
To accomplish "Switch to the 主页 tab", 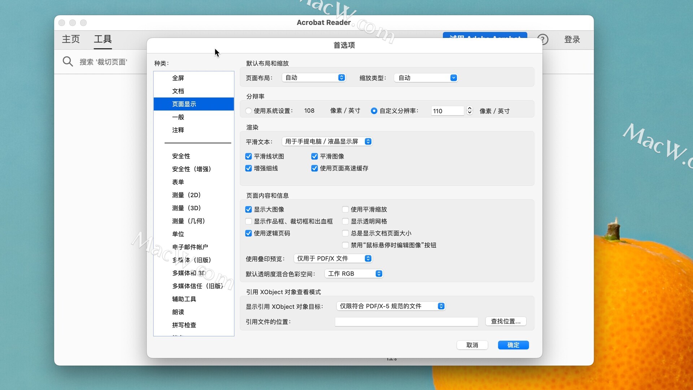I will point(71,39).
